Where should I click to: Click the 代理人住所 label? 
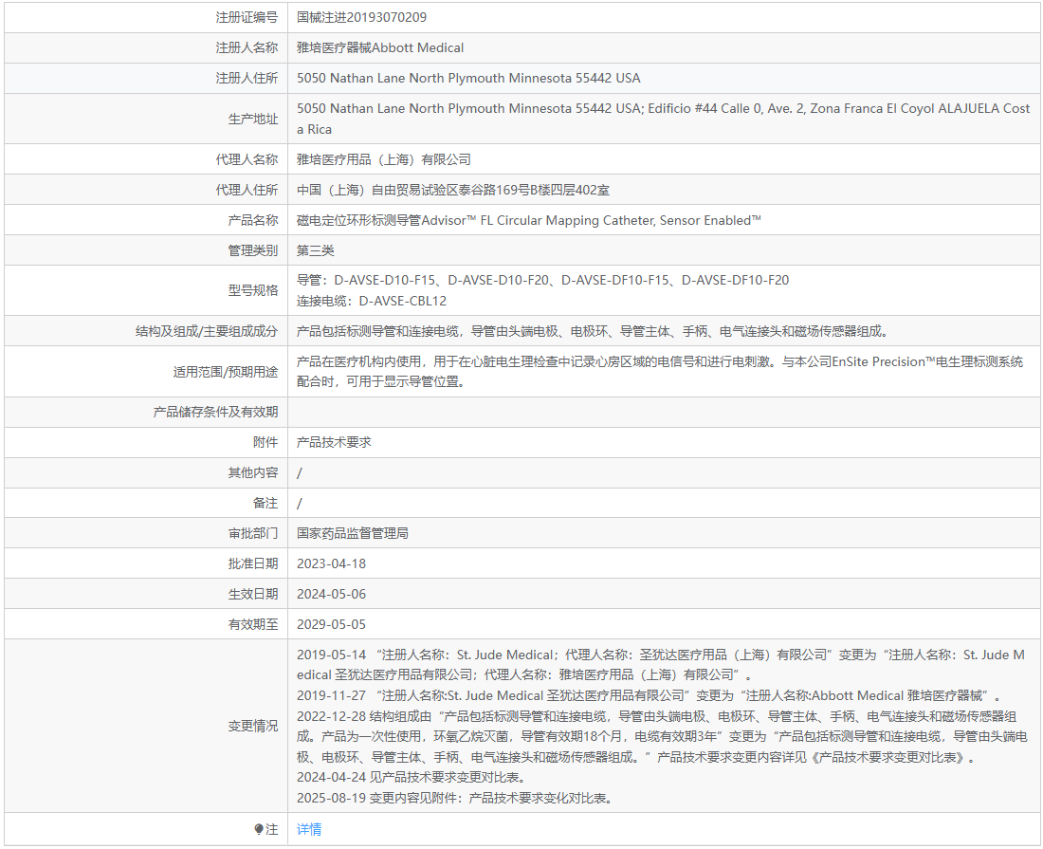(x=247, y=190)
